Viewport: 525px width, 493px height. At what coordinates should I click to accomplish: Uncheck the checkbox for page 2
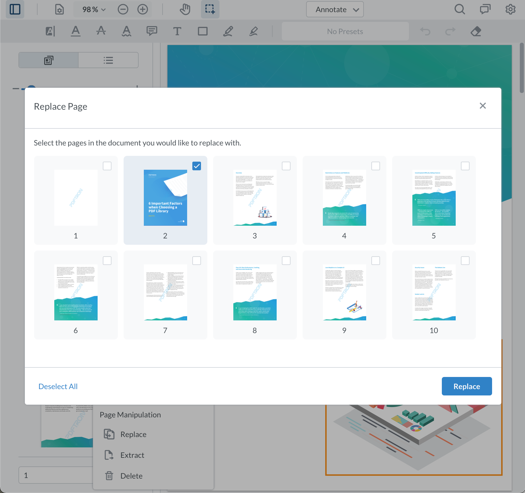[197, 166]
